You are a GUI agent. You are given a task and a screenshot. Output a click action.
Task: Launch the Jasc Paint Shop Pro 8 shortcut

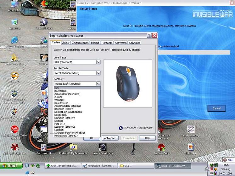(15, 149)
